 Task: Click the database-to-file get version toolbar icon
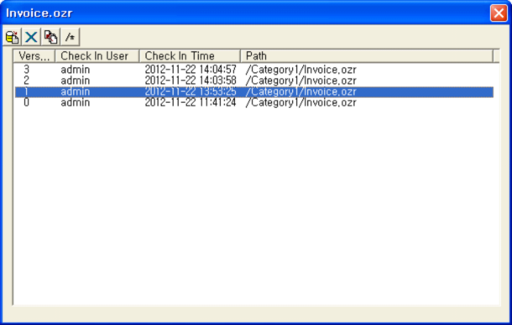(x=12, y=37)
